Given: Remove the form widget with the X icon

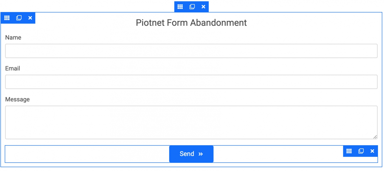Looking at the screenshot, I should click(x=30, y=18).
